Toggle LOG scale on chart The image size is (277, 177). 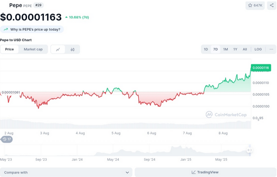point(258,49)
